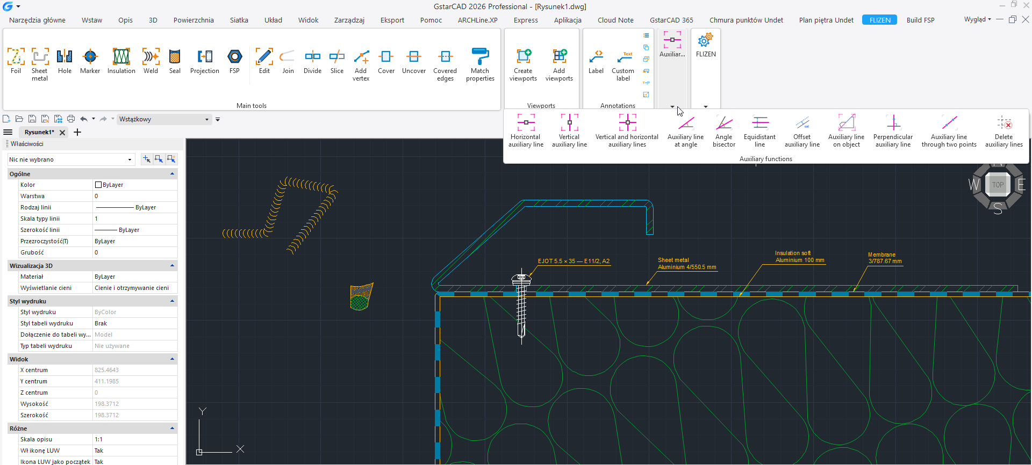Image resolution: width=1032 pixels, height=465 pixels.
Task: Expand the undo history dropdown arrow
Action: click(94, 119)
